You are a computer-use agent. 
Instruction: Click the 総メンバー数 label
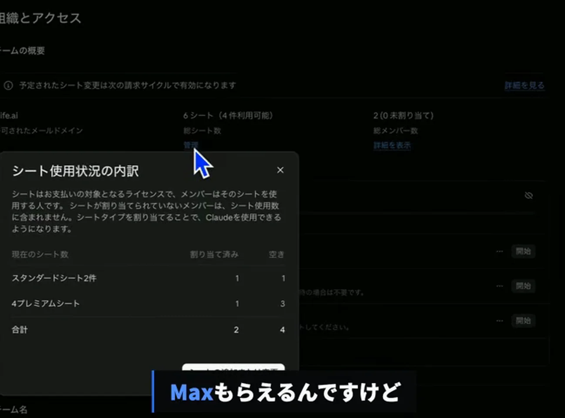click(x=396, y=131)
